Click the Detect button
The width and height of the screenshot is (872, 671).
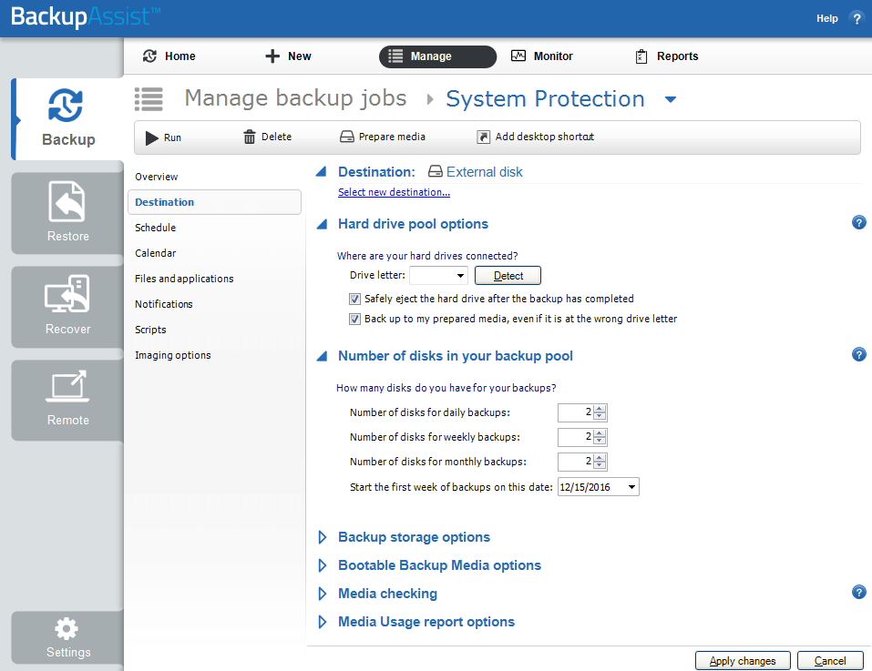508,276
